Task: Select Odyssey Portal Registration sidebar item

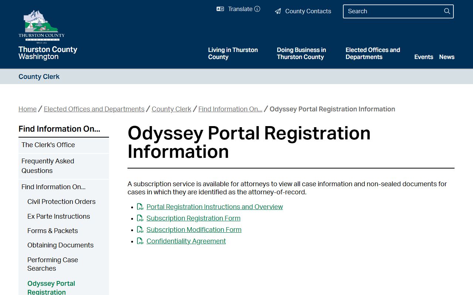Action: point(51,288)
